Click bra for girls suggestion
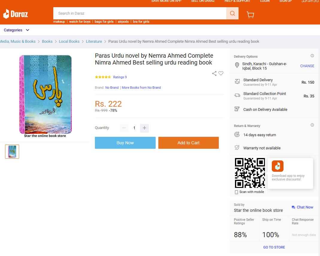Viewport: 320px width, 256px height. [141, 22]
